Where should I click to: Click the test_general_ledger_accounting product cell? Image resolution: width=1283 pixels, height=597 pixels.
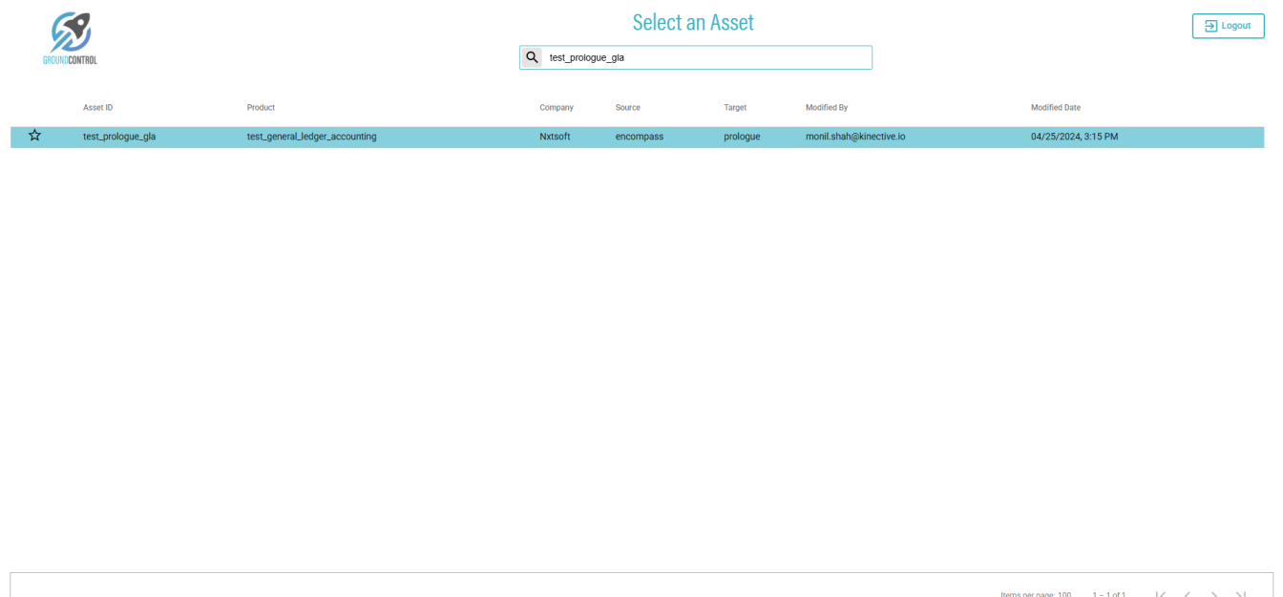click(x=311, y=137)
